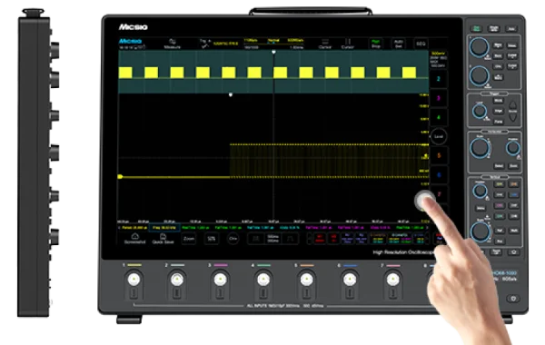Push the Vertical Position knob
This screenshot has width=545, height=345.
click(x=480, y=191)
